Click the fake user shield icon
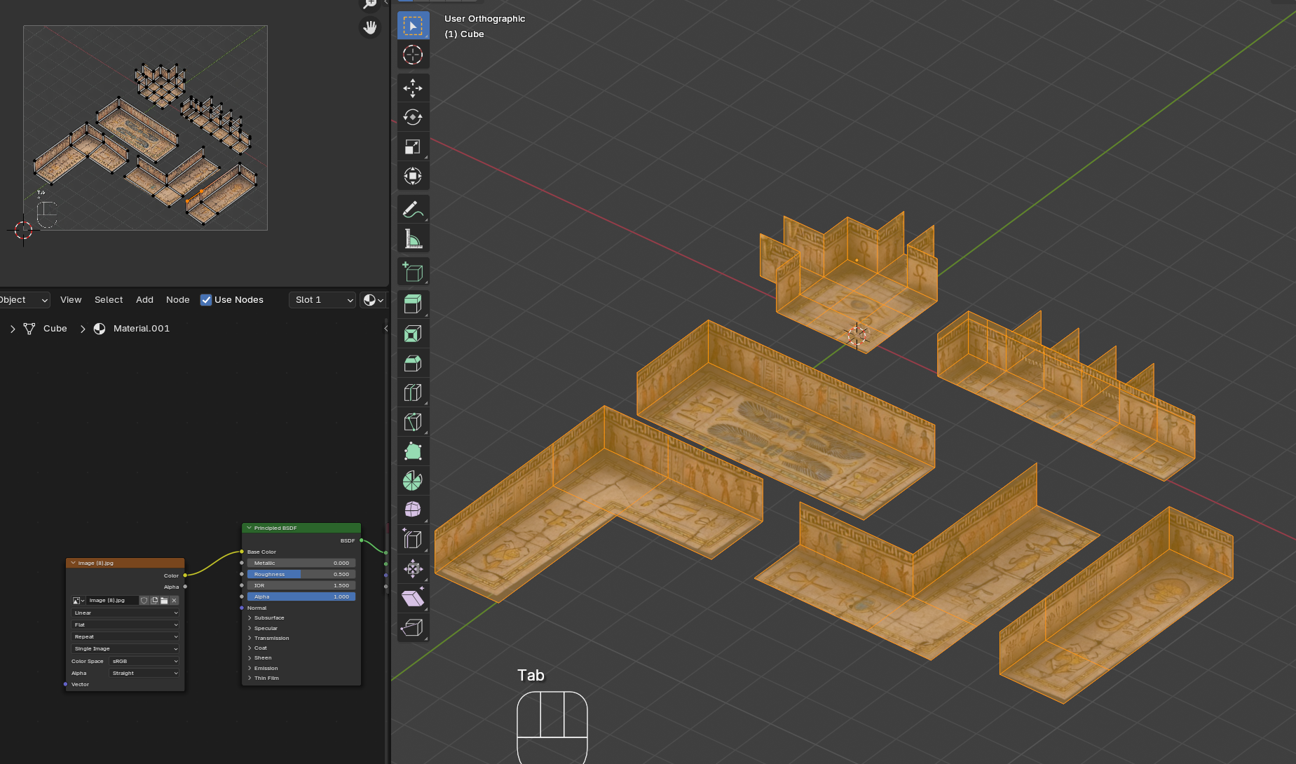The width and height of the screenshot is (1296, 764). 144,601
